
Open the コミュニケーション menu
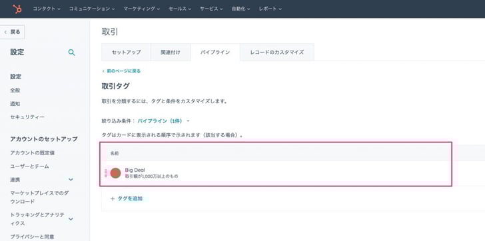(92, 9)
